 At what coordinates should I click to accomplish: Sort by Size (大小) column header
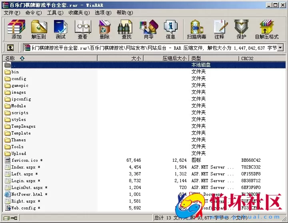pyautogui.click(x=120, y=58)
